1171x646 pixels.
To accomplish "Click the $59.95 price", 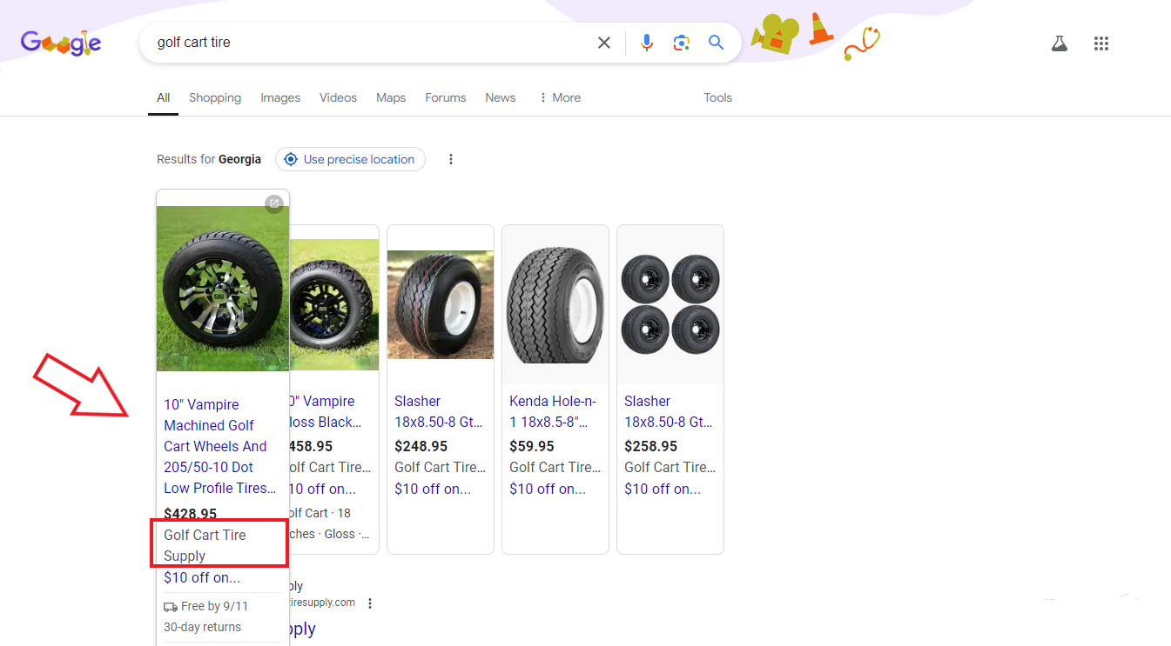I will coord(532,446).
